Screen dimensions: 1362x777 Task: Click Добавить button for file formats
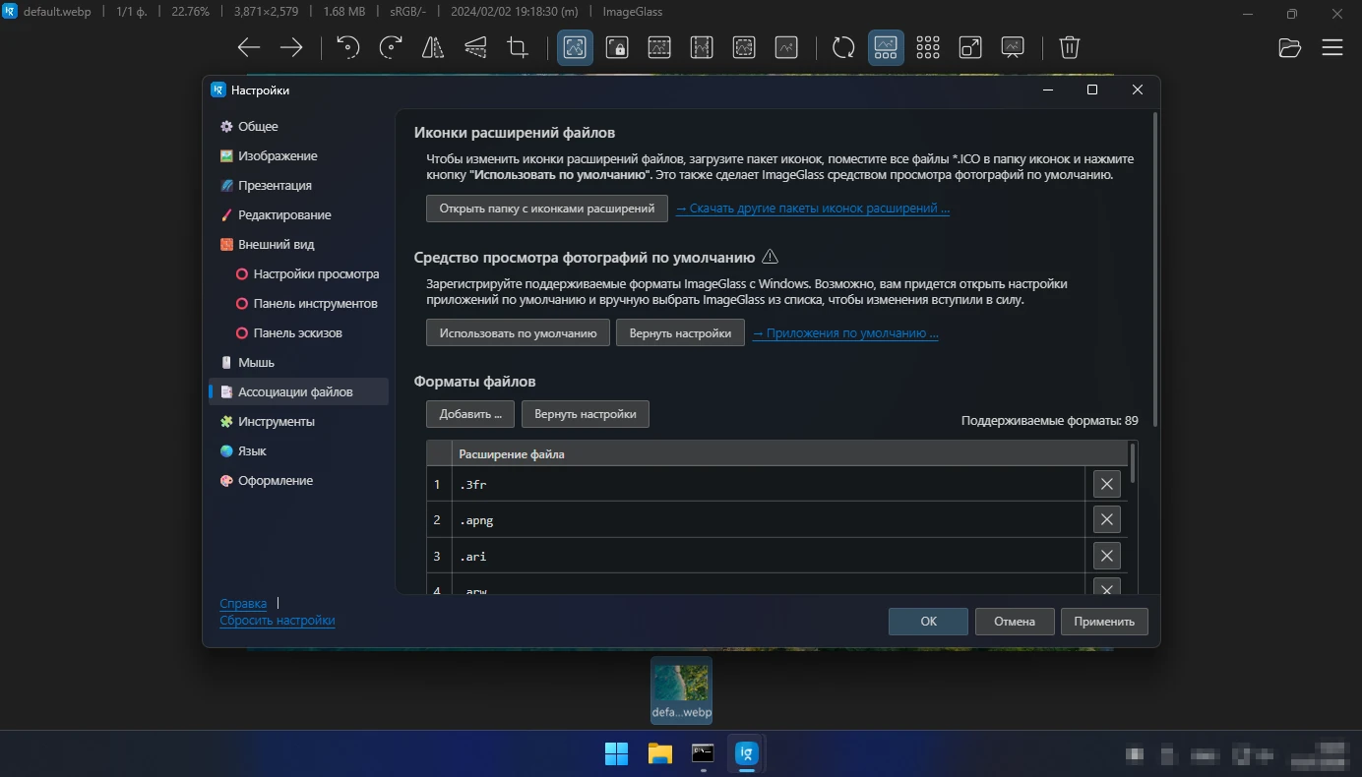tap(470, 414)
